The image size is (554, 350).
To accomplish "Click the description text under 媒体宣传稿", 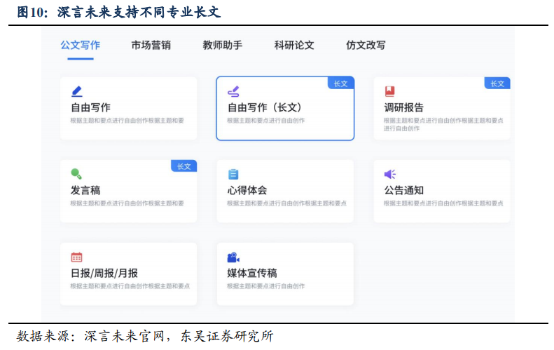I will (x=265, y=286).
